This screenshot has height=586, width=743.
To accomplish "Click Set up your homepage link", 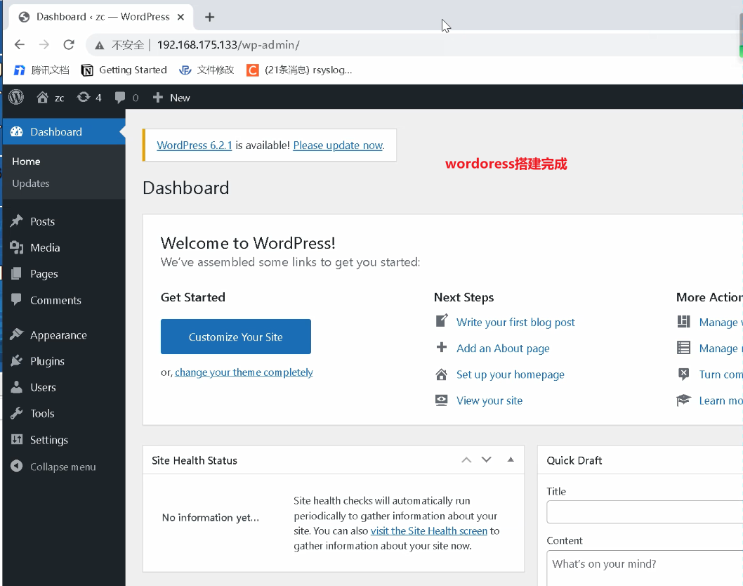I will (x=511, y=375).
